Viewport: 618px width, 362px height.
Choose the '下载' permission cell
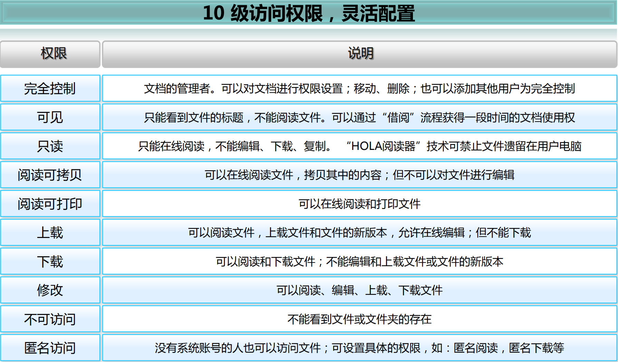50,261
